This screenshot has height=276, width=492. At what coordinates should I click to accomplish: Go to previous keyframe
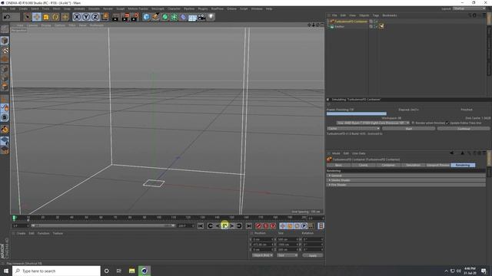click(210, 226)
